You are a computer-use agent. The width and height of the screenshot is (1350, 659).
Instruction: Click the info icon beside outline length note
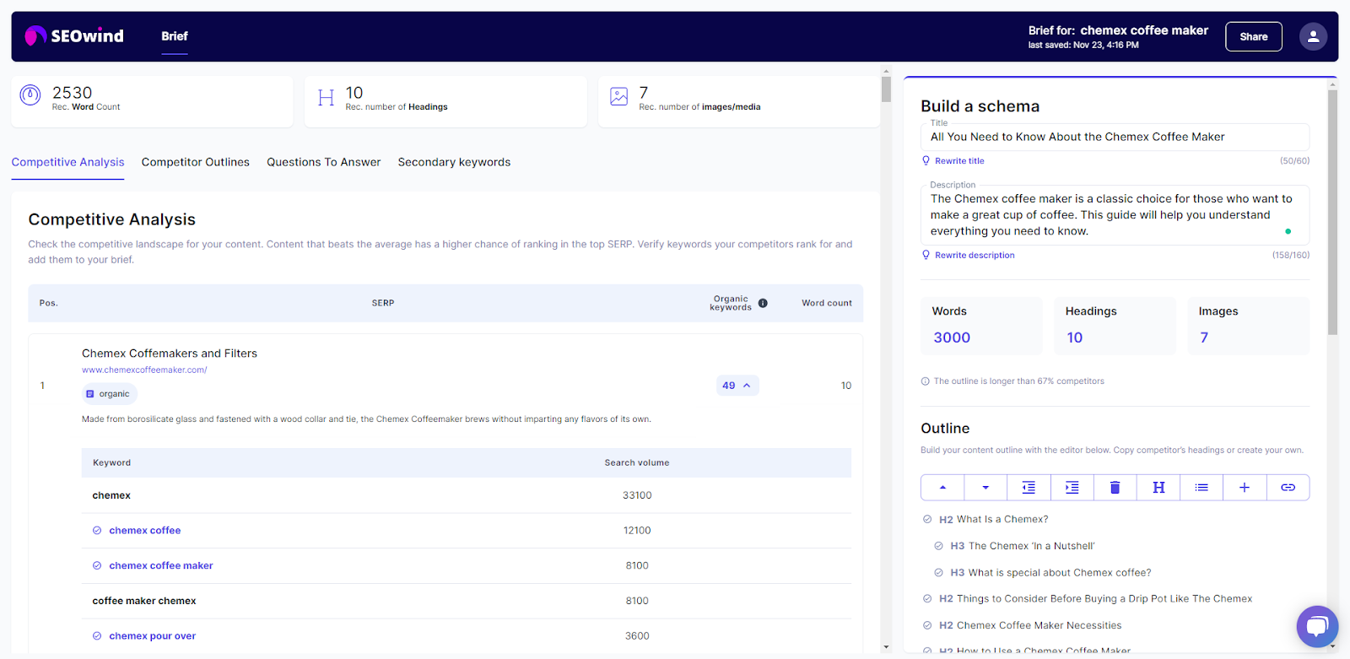pos(926,381)
